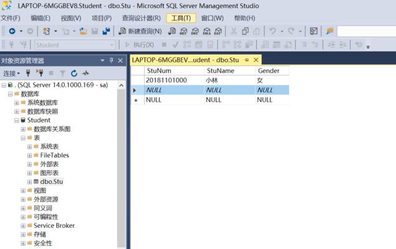Open the 编辑(E) menu
This screenshot has height=249, width=396.
[41, 18]
